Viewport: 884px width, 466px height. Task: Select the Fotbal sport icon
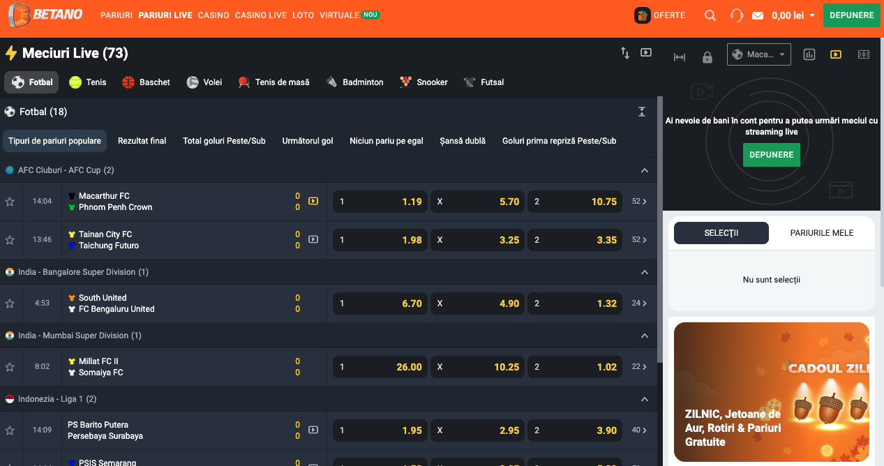pos(18,82)
